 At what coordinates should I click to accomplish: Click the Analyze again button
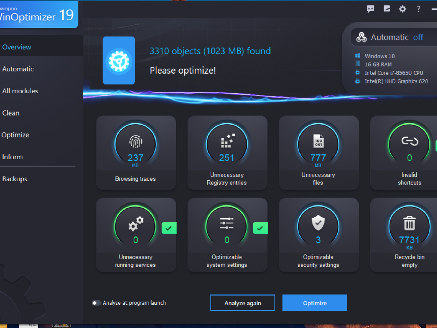click(243, 303)
